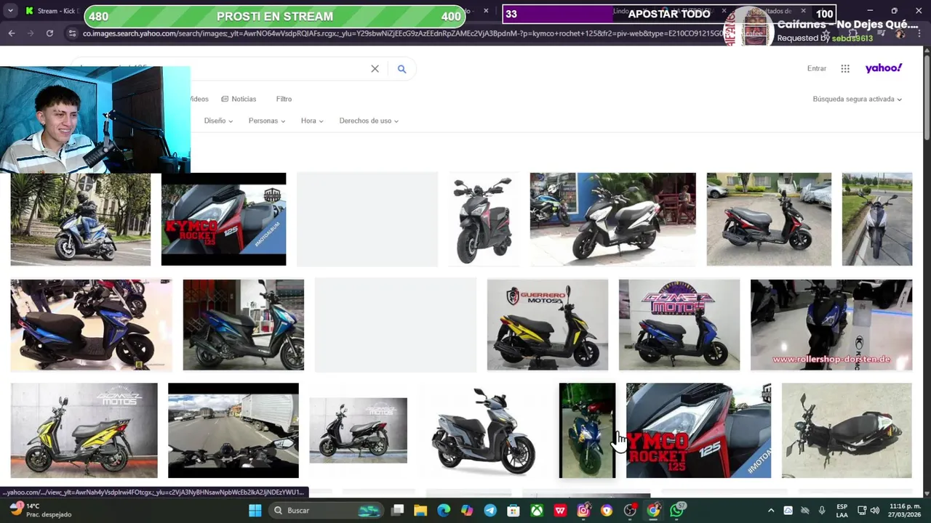Screen dimensions: 931x523
Task: Open blue scooter in showroom thumbnail
Action: click(91, 325)
